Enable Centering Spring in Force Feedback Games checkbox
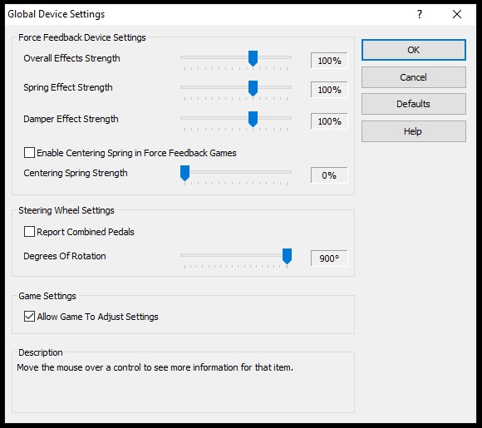Viewport: 482px width, 428px height. (29, 153)
